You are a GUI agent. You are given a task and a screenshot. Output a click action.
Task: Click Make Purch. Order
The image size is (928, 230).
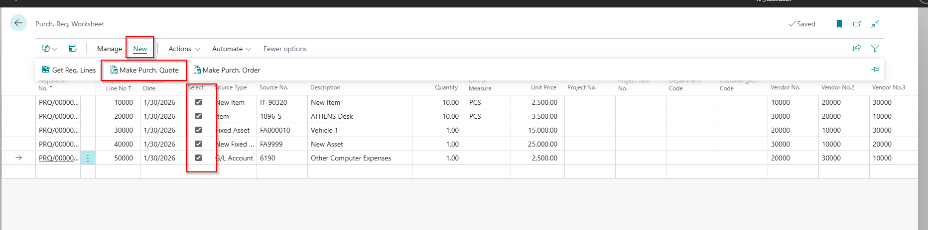227,70
